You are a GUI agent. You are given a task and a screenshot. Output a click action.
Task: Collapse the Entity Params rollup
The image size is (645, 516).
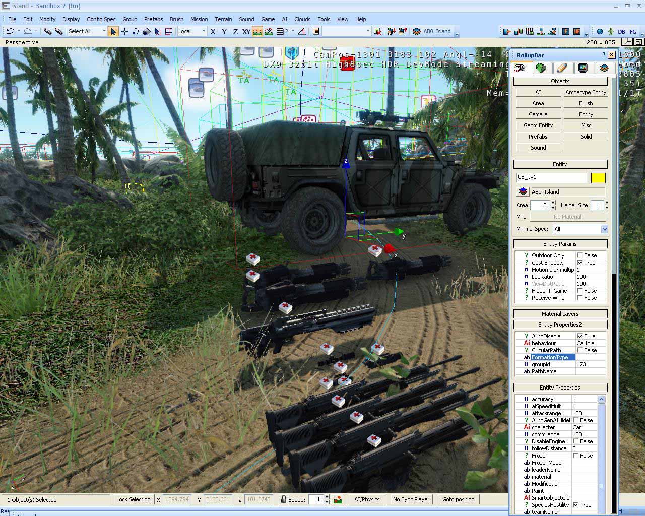point(560,244)
